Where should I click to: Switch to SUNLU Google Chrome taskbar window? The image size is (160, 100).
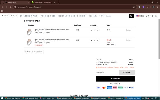click(x=116, y=98)
